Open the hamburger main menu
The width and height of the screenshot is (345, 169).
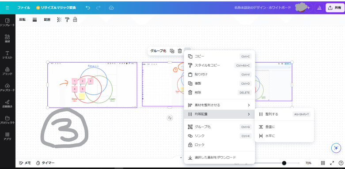pyautogui.click(x=7, y=8)
